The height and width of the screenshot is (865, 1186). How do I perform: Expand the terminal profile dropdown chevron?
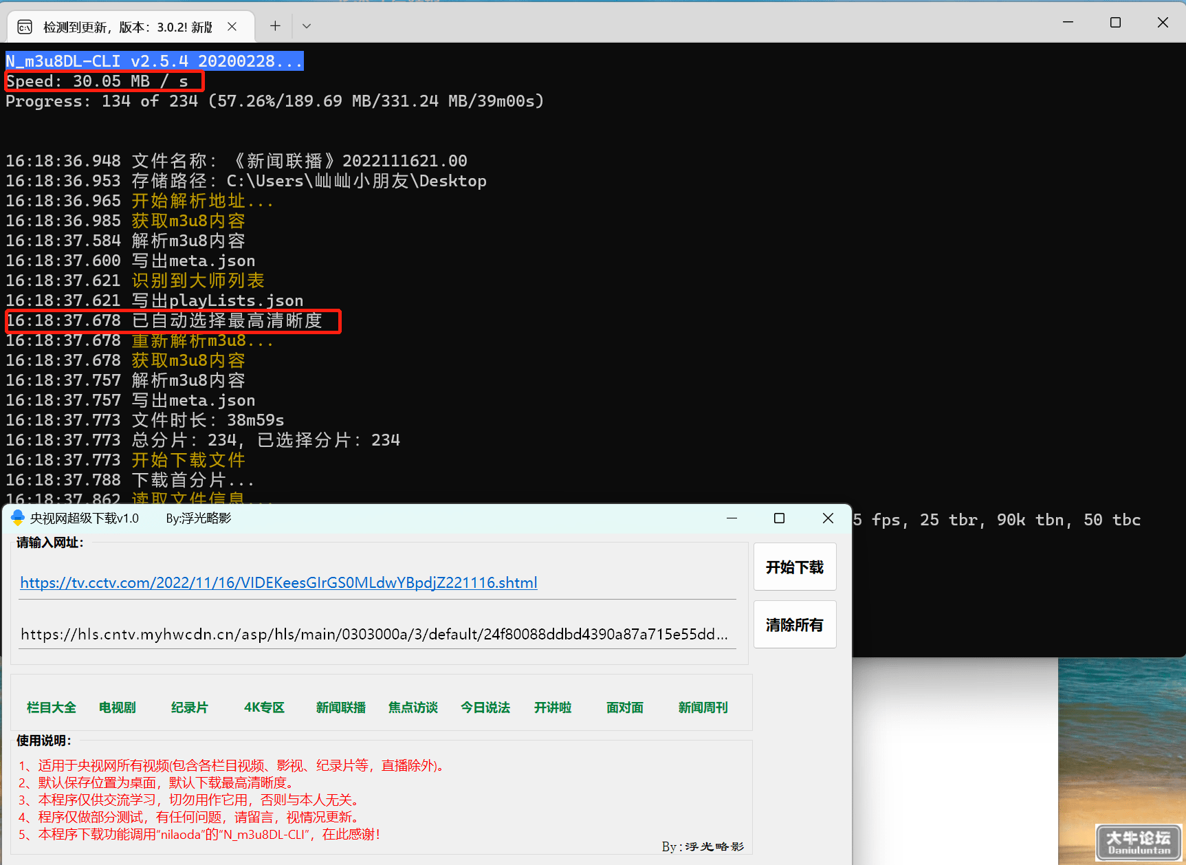click(307, 26)
